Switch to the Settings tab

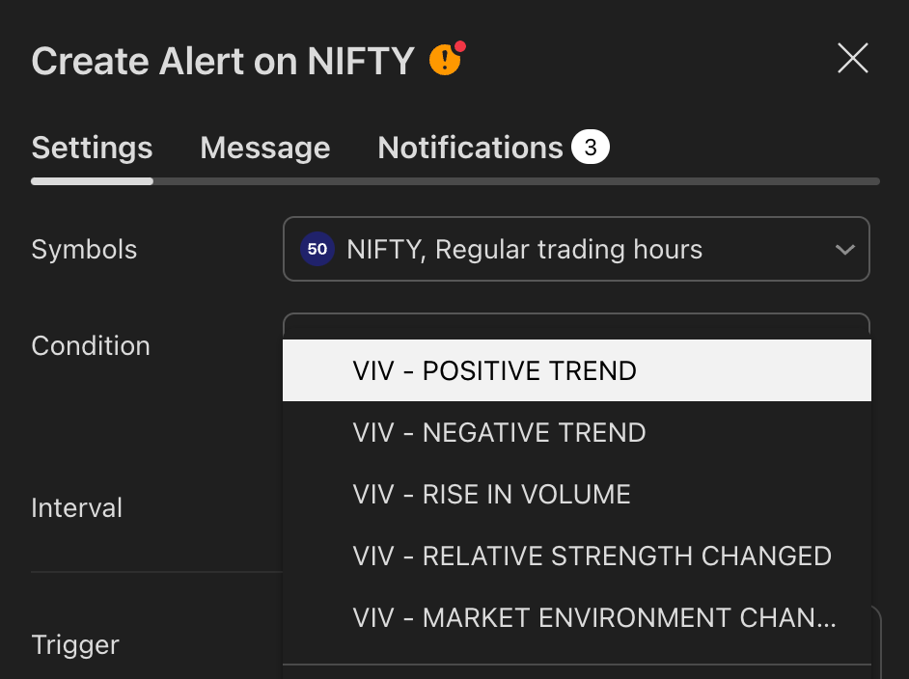(92, 148)
